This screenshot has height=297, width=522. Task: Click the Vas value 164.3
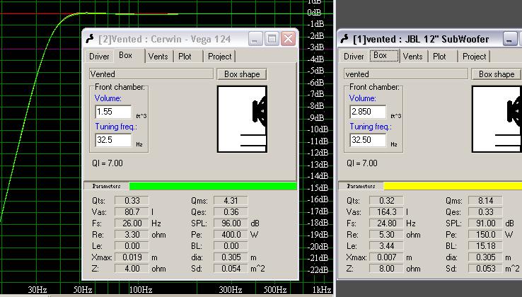coord(386,212)
